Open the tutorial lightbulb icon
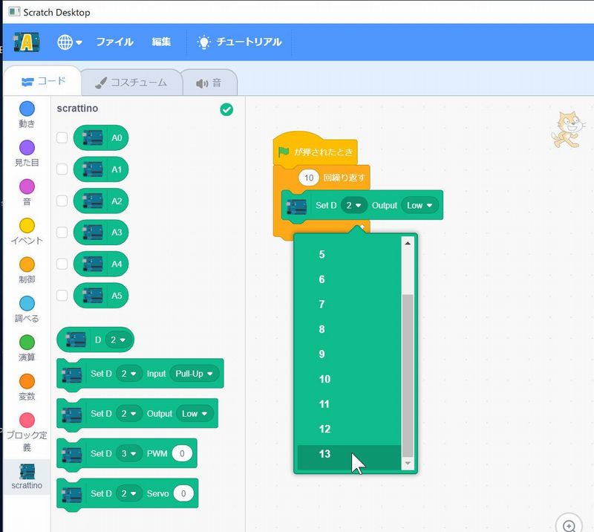 click(203, 42)
